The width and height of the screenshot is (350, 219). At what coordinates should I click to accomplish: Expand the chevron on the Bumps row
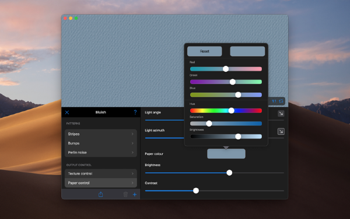tap(132, 143)
